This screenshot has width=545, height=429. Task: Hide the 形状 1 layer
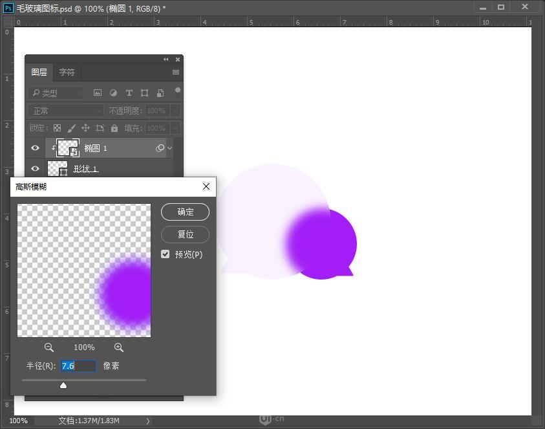point(35,169)
